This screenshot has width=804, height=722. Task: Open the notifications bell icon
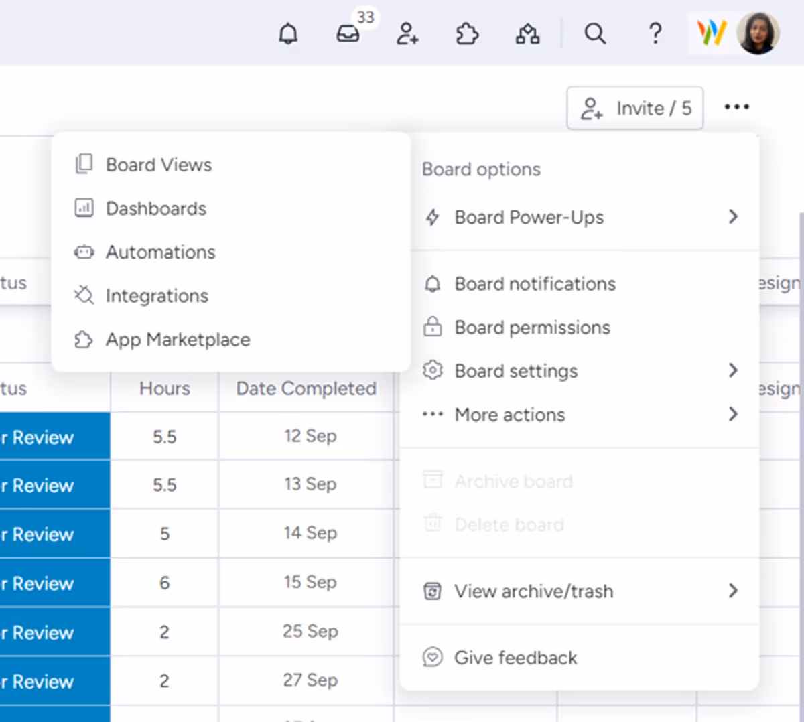click(x=288, y=33)
